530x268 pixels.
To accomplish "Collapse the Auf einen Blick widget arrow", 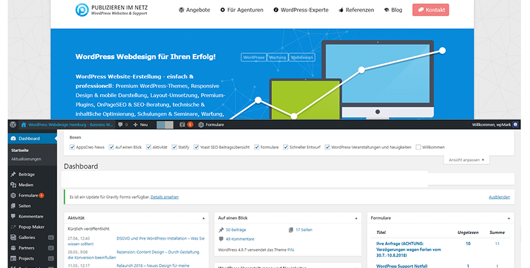I will point(356,218).
